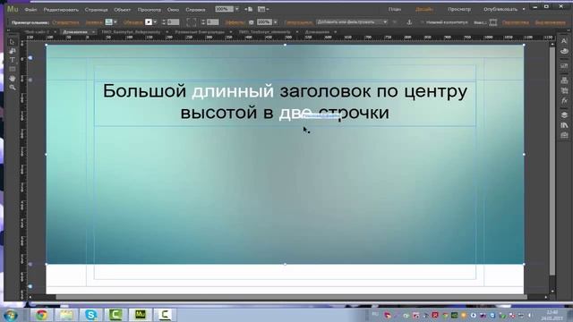Select the Rectangle tool
573x322 pixels.
coord(12,69)
